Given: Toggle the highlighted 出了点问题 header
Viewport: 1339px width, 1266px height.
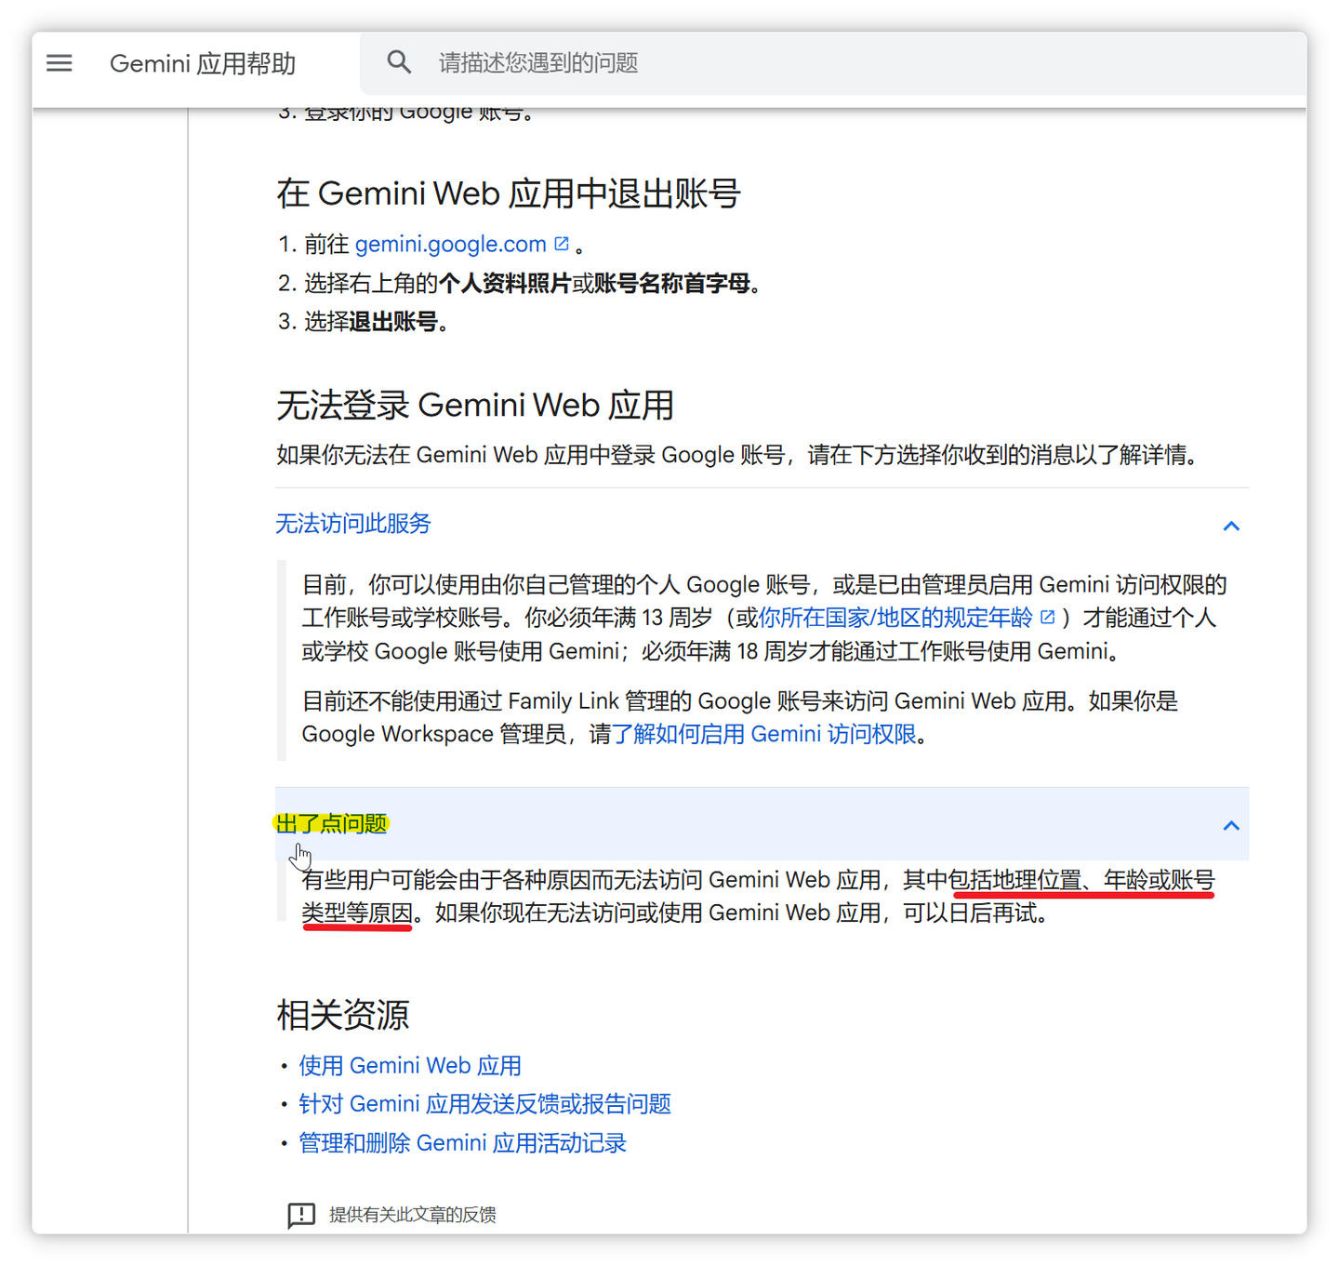Looking at the screenshot, I should [x=331, y=824].
